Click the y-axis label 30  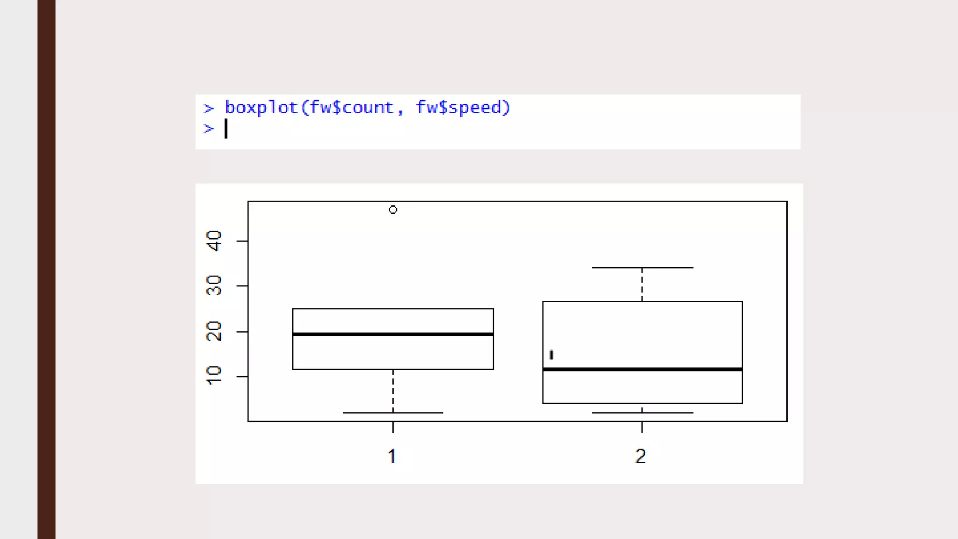[x=214, y=285]
